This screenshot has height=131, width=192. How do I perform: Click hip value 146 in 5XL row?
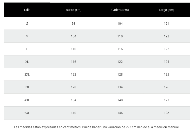pos(120,113)
